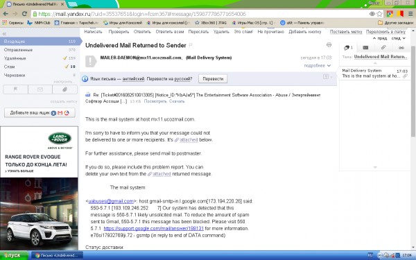Click the yellow-red flag extension icon

(x=400, y=14)
